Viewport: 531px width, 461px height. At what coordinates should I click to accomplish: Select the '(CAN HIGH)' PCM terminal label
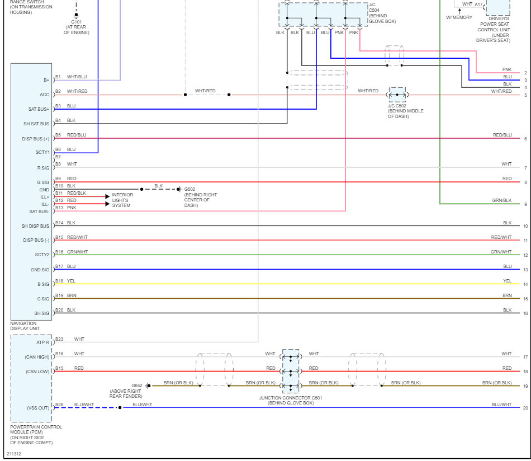click(37, 357)
